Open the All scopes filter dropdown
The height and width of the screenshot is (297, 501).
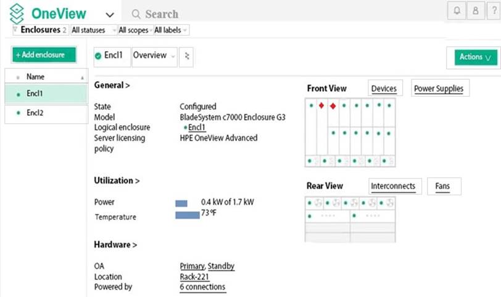coord(134,30)
